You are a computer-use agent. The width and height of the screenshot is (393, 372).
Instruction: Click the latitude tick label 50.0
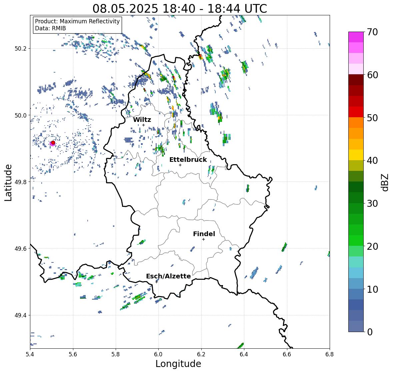pyautogui.click(x=21, y=116)
